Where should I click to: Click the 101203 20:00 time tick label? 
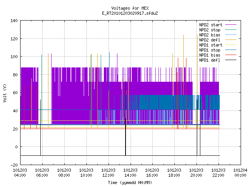[x=196, y=173]
